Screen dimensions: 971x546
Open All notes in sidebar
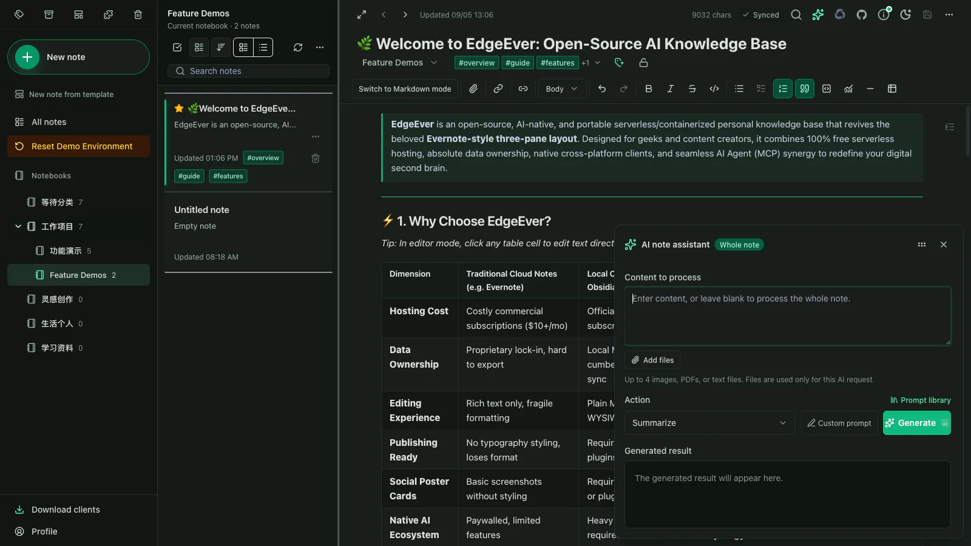click(x=78, y=122)
